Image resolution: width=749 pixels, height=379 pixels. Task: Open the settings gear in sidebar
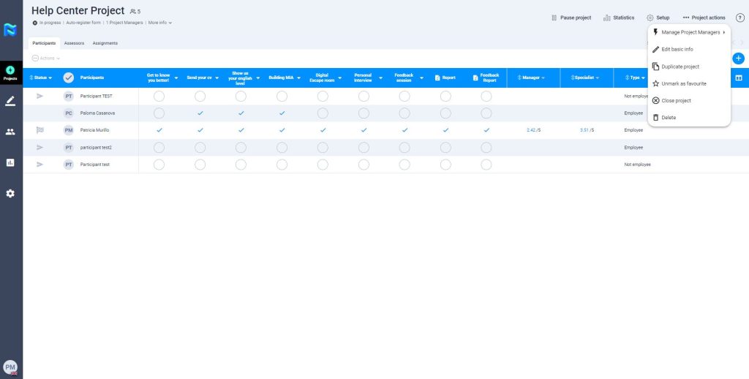[10, 193]
